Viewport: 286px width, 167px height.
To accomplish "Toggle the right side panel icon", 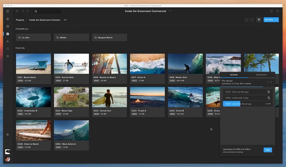I will [277, 11].
